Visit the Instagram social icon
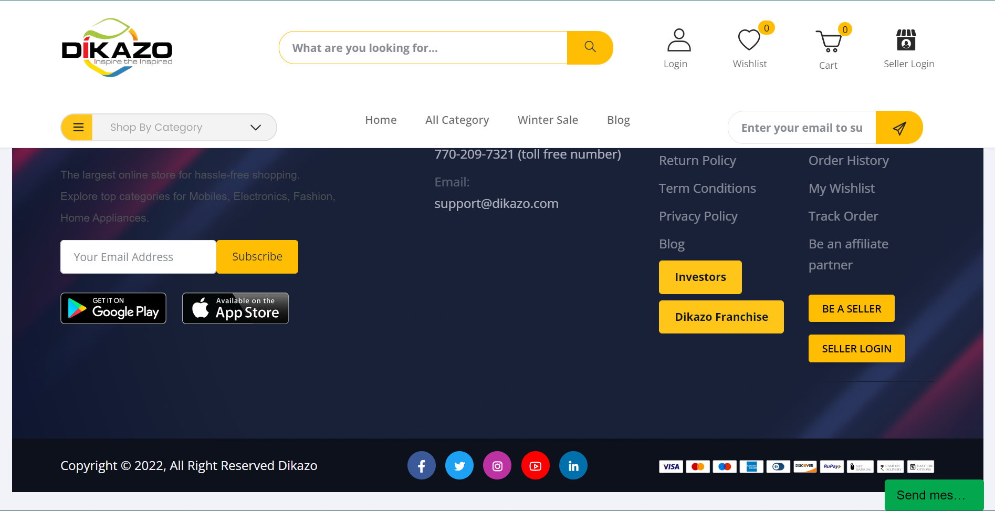995x511 pixels. 497,466
